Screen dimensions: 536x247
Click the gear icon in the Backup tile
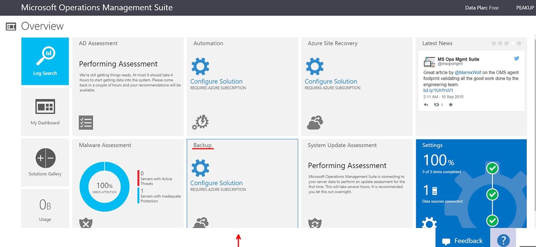200,168
